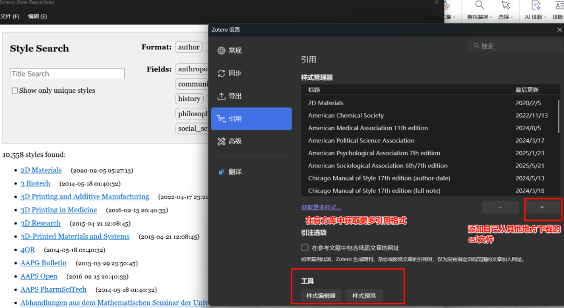Click the search magnifier in Zotero settings
Screen dimensions: 564x308
[x=476, y=45]
